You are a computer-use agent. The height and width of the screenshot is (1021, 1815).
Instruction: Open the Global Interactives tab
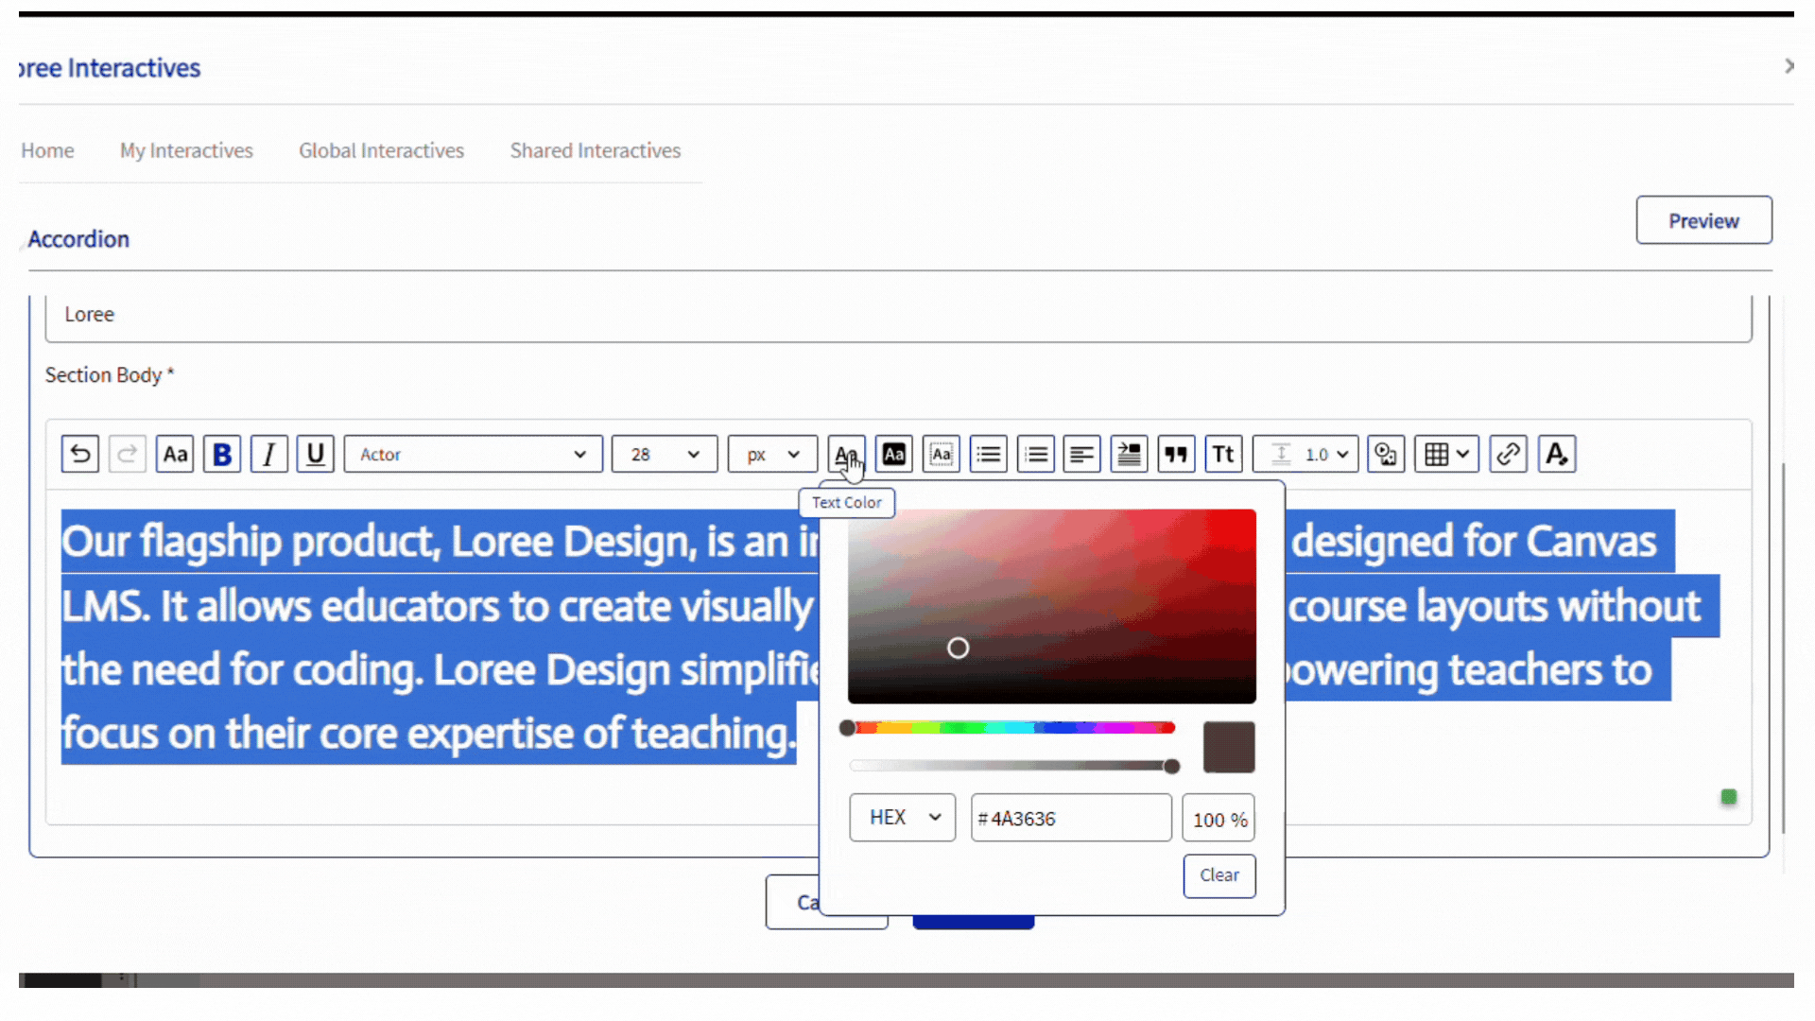coord(381,150)
